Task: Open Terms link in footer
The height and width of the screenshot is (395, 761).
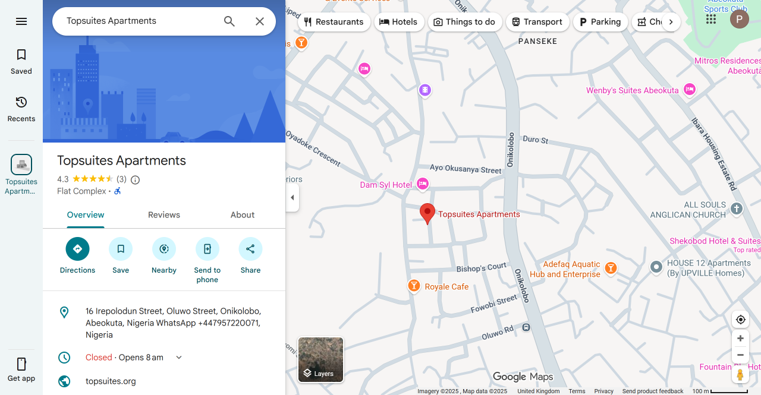Action: (577, 391)
